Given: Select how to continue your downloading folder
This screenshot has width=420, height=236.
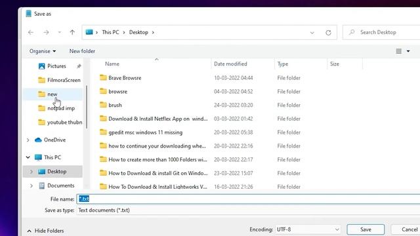Looking at the screenshot, I should tap(157, 146).
